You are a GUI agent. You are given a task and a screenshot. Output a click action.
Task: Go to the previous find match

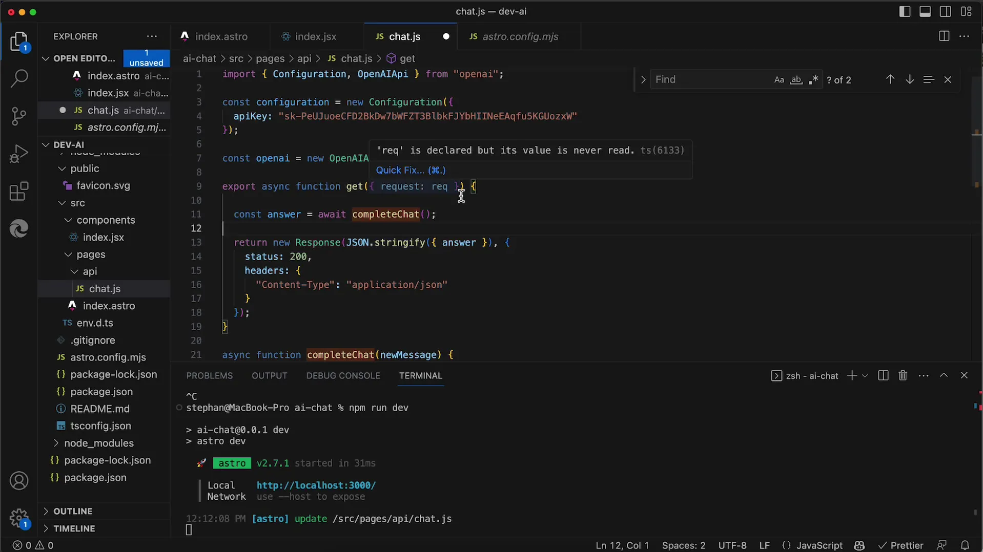890,79
